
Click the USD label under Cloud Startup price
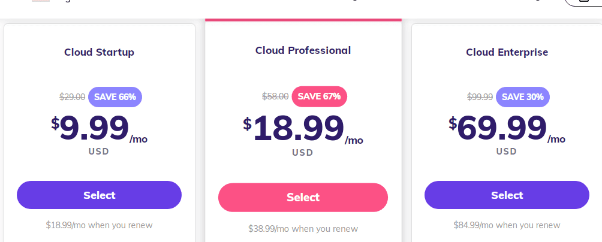click(99, 152)
